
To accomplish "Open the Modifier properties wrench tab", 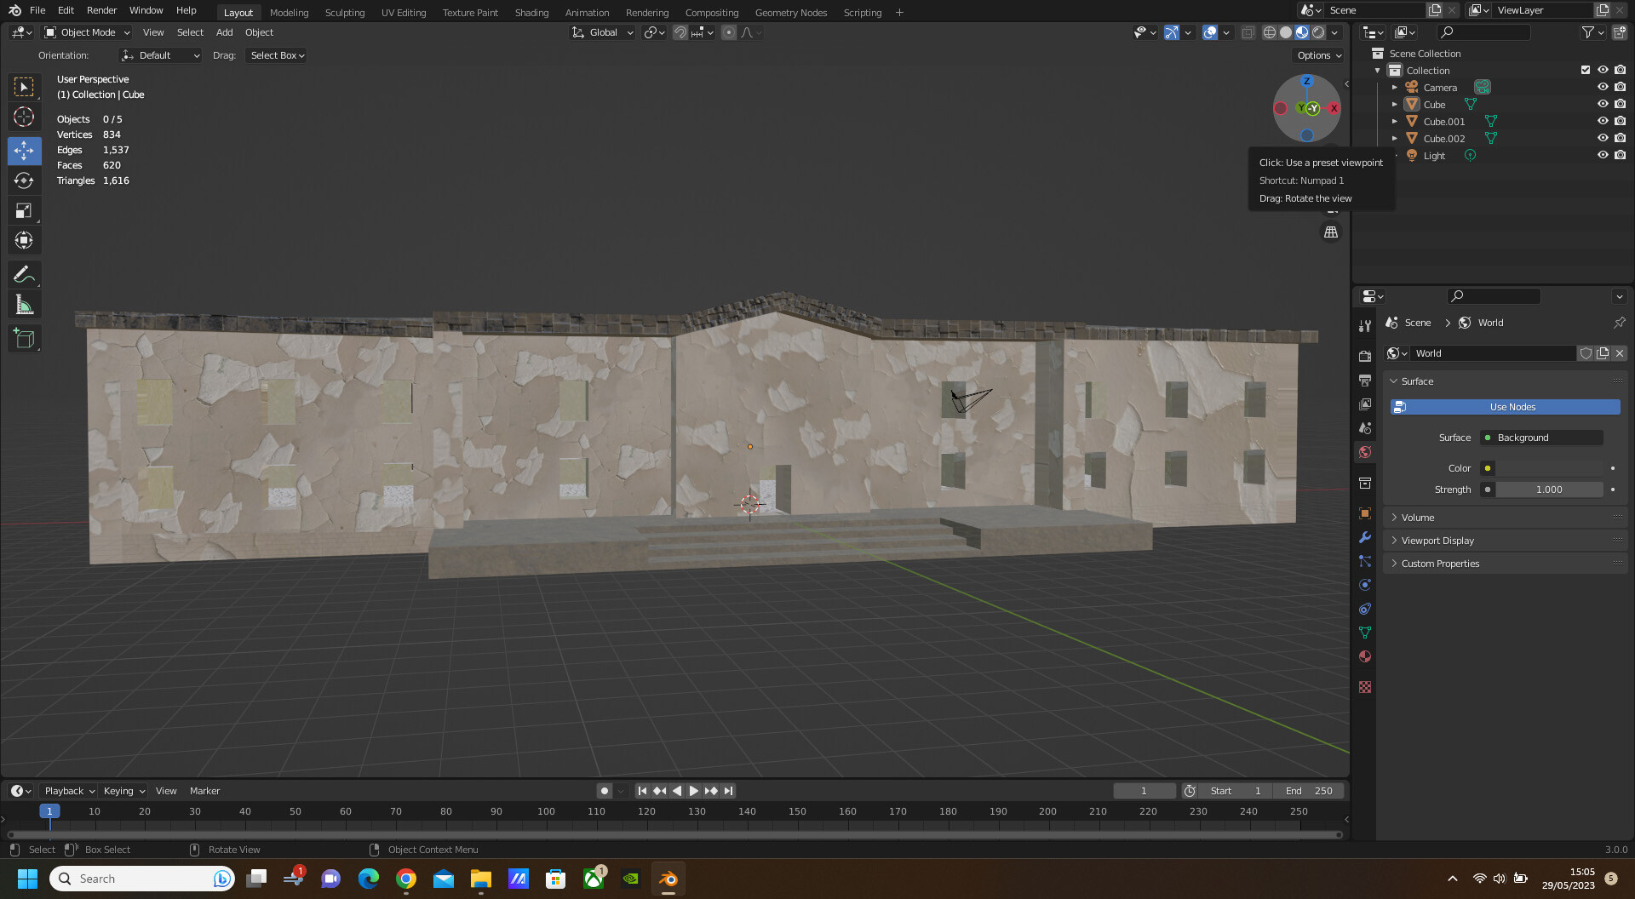I will coord(1365,537).
